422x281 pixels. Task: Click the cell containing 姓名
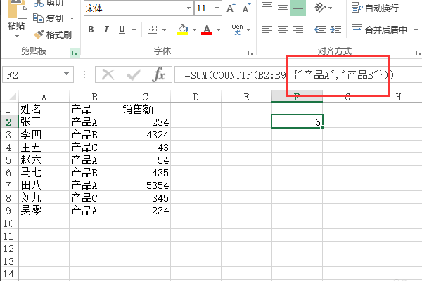pyautogui.click(x=44, y=109)
